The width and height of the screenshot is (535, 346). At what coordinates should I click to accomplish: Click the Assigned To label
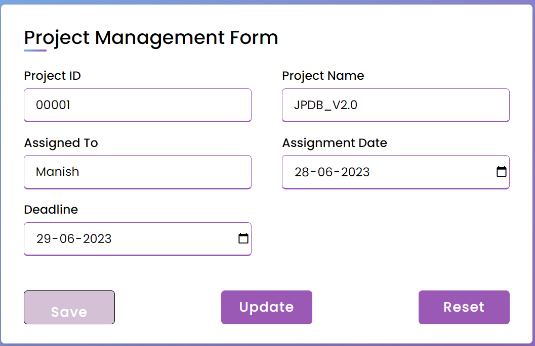coord(61,143)
